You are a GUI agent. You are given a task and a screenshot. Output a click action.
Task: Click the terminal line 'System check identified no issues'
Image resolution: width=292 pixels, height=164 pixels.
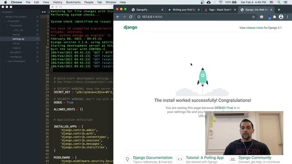tap(81, 21)
